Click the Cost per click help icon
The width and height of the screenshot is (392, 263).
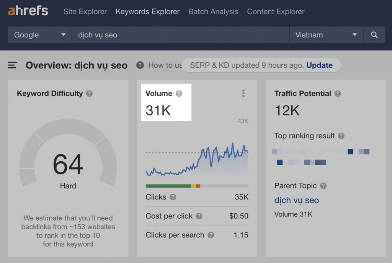pos(199,216)
